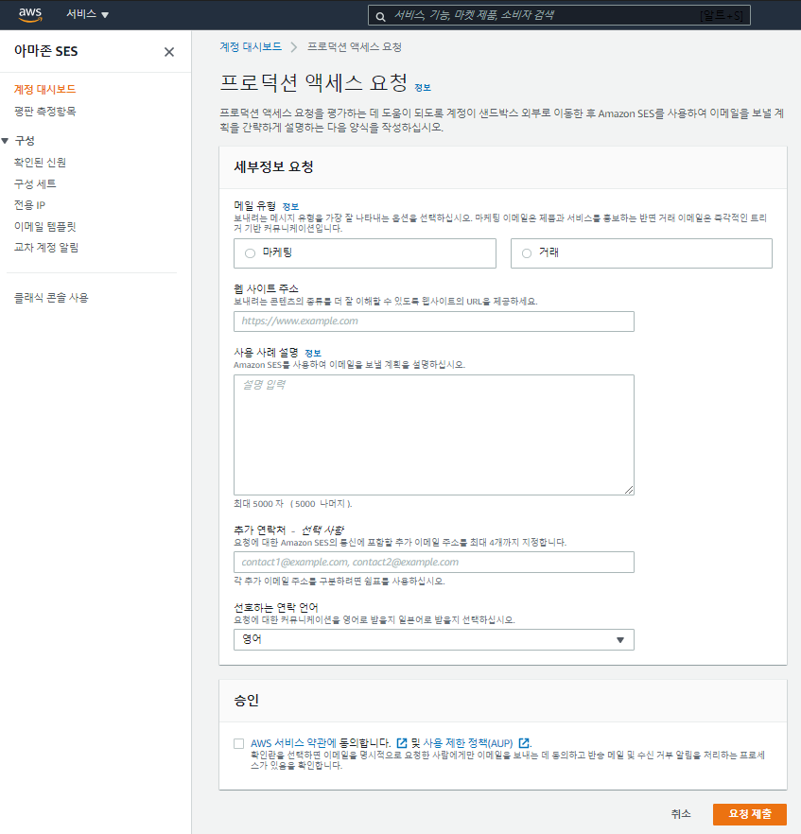Open 확인된 신원 in the sidebar
The width and height of the screenshot is (801, 834).
pos(40,163)
